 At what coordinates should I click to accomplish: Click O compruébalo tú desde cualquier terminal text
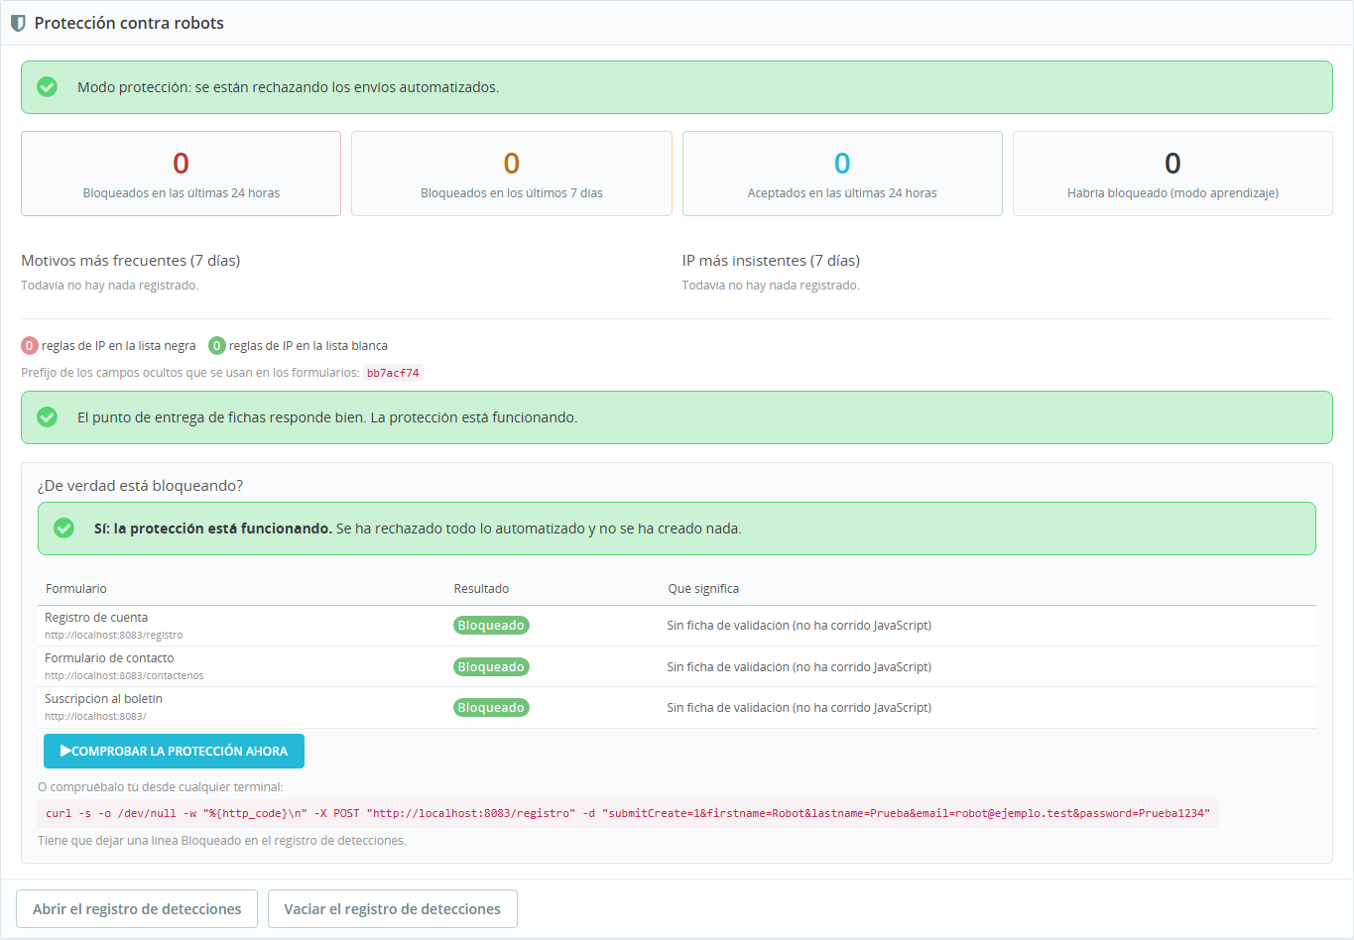click(161, 787)
